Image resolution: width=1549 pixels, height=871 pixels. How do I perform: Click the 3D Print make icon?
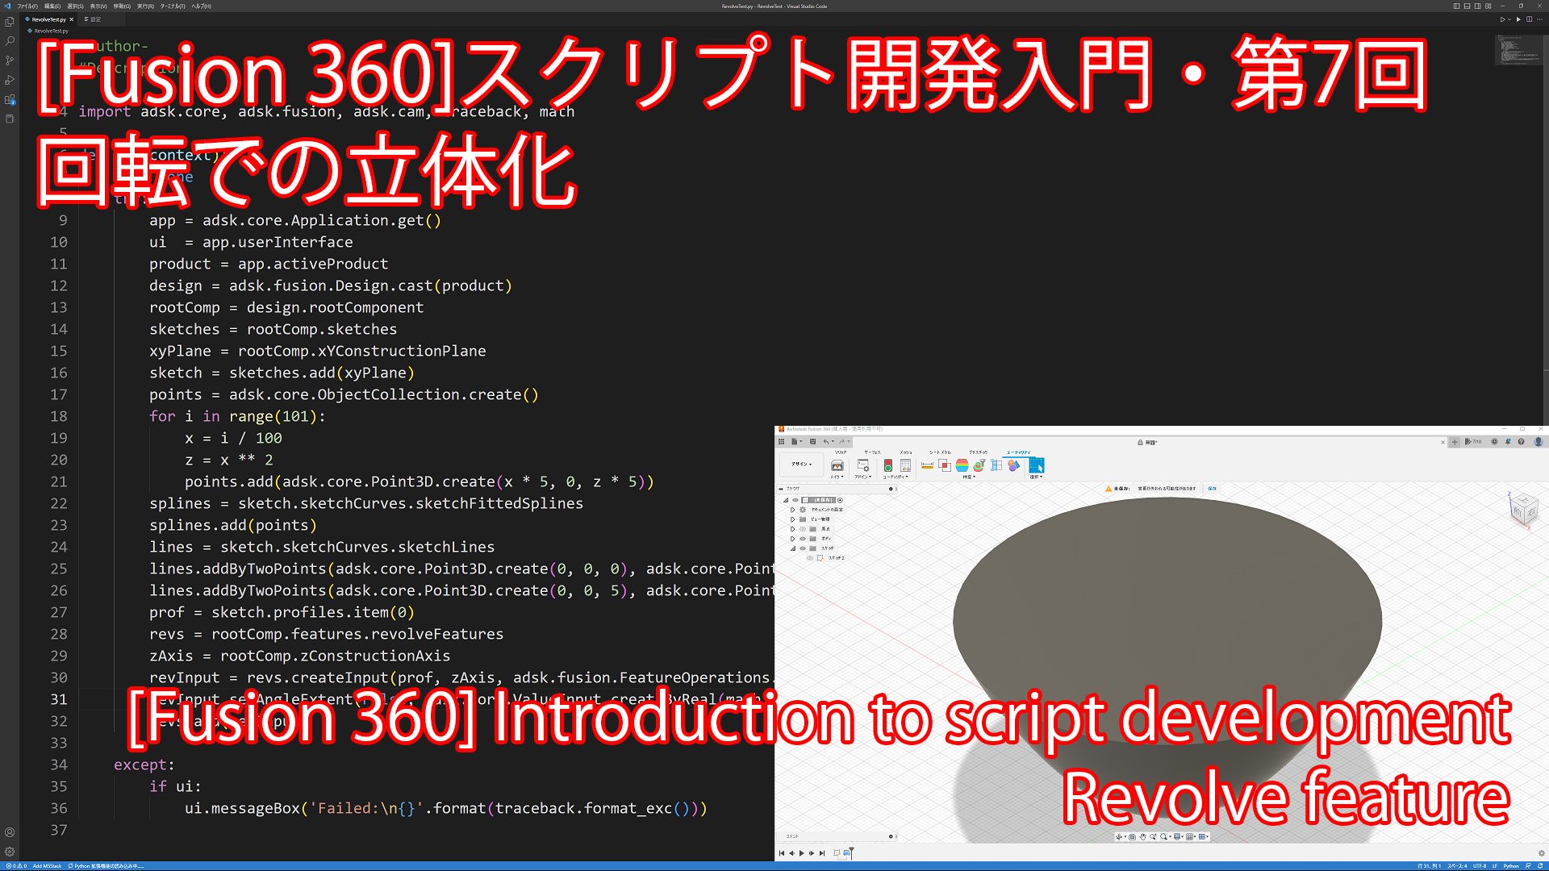point(837,465)
